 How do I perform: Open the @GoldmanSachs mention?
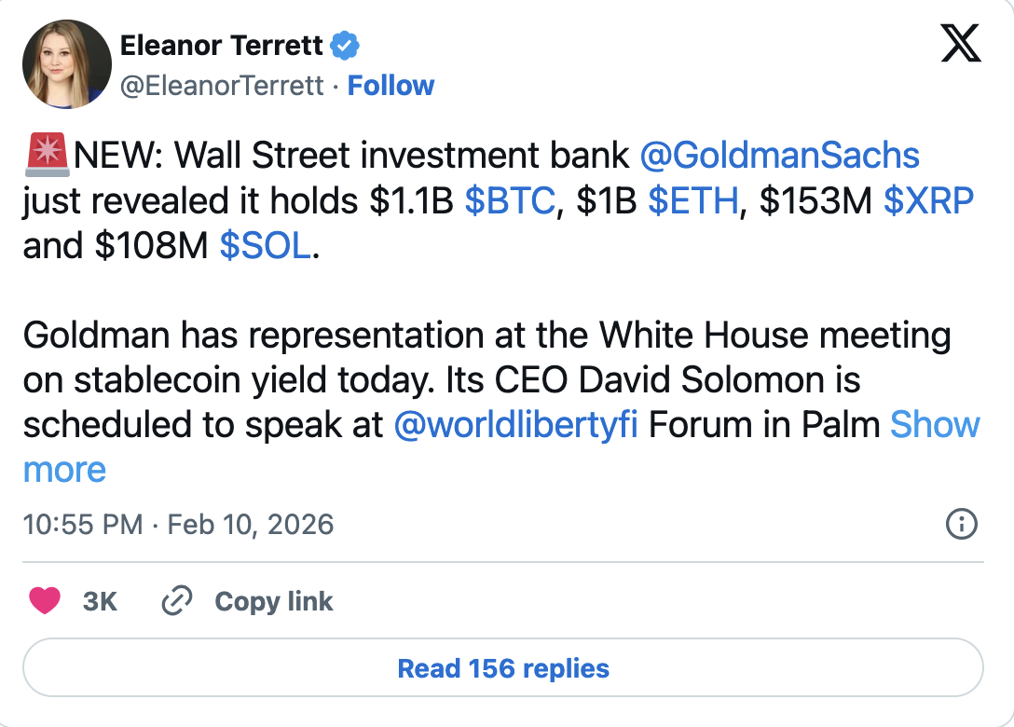(785, 155)
